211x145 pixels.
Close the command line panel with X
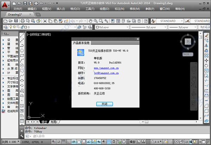click(22, 131)
